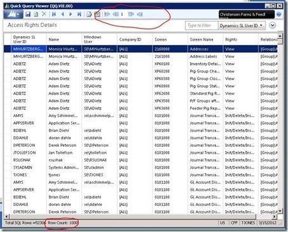The width and height of the screenshot is (288, 232).
Task: Open the Dynamics SL User ID filter dropdown
Action: click(242, 25)
